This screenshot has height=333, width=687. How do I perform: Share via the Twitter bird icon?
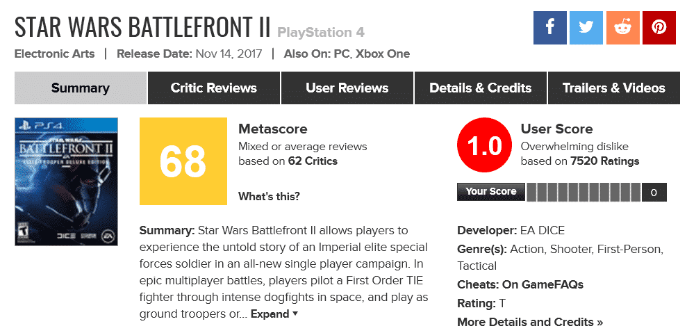(x=586, y=28)
